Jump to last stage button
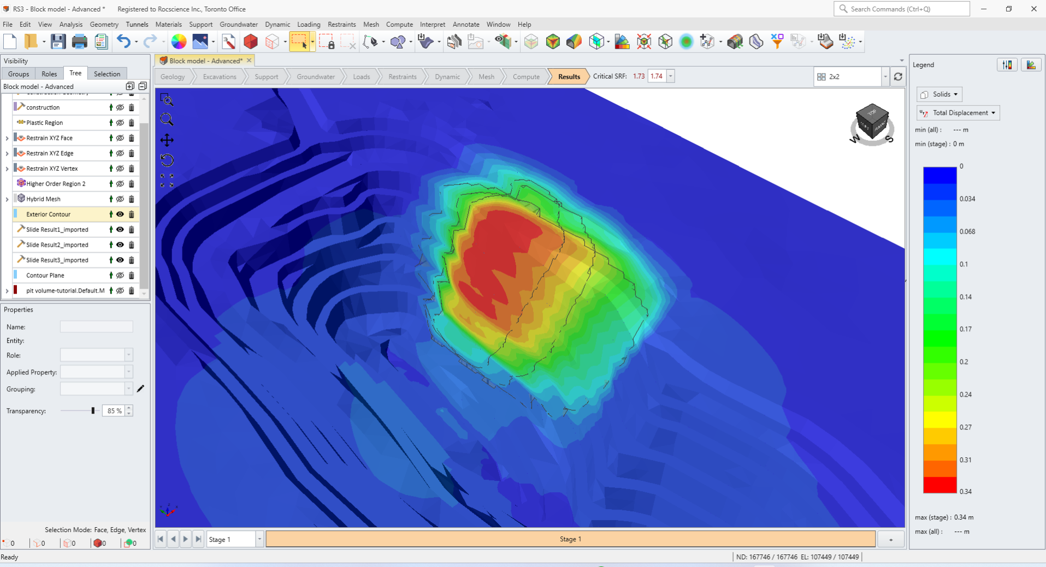 [x=198, y=539]
